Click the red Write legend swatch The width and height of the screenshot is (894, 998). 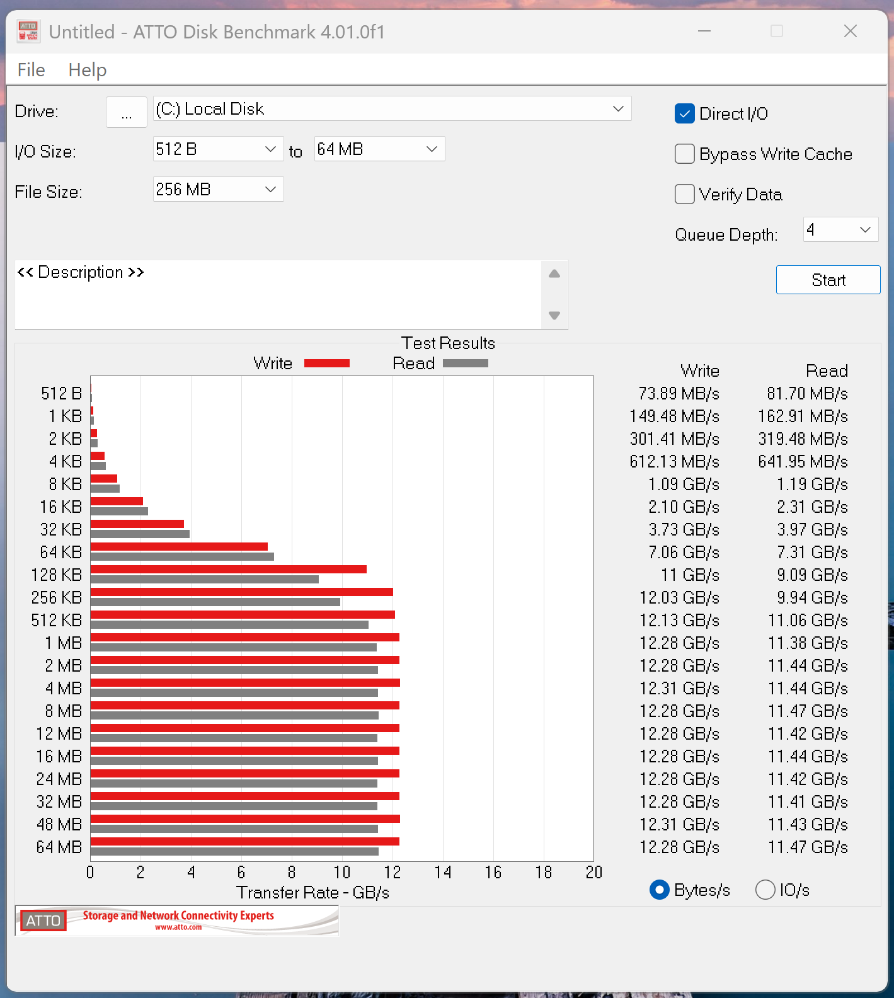click(x=327, y=364)
